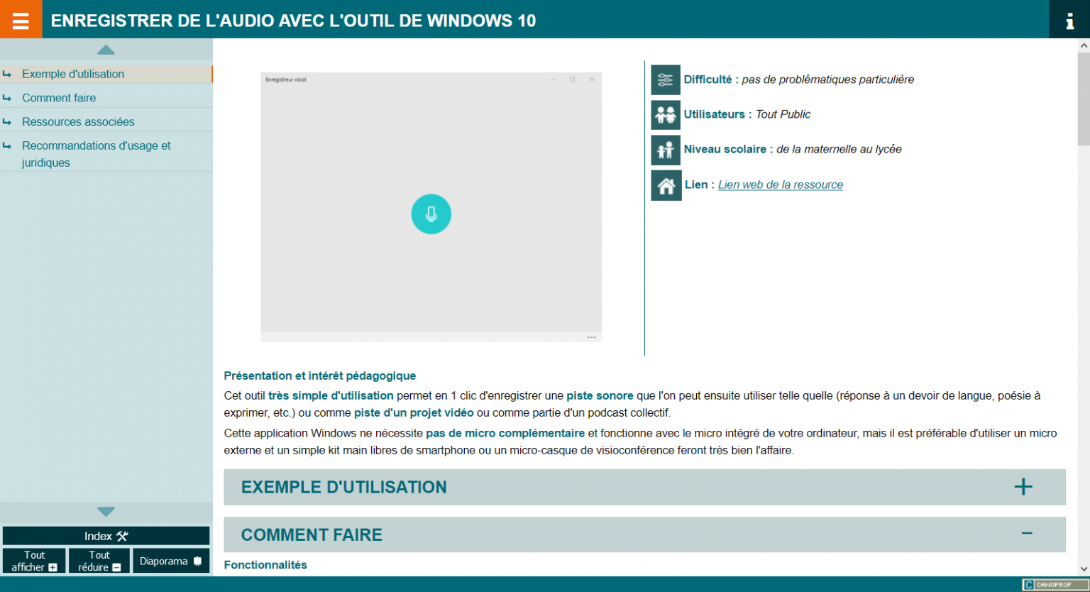
Task: Click the Difficulté sliders icon
Action: (x=665, y=80)
